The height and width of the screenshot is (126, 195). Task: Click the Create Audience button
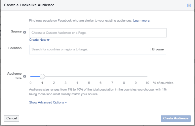pos(176,118)
